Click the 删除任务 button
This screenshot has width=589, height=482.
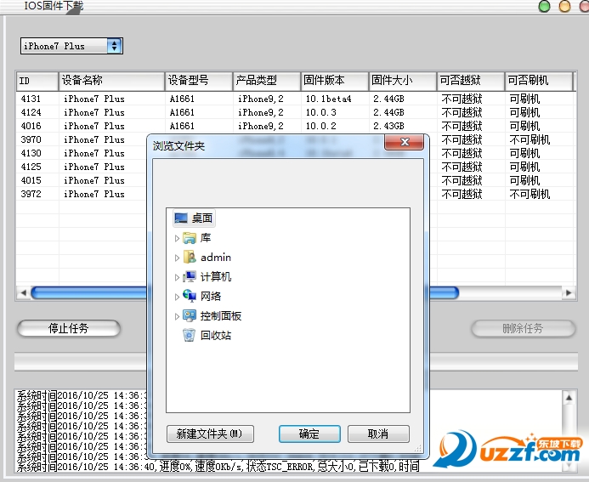[x=523, y=328]
